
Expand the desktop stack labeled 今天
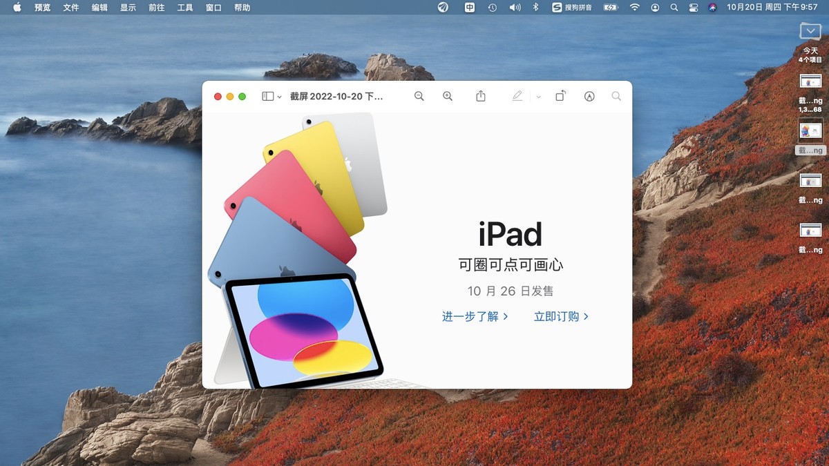[x=810, y=31]
